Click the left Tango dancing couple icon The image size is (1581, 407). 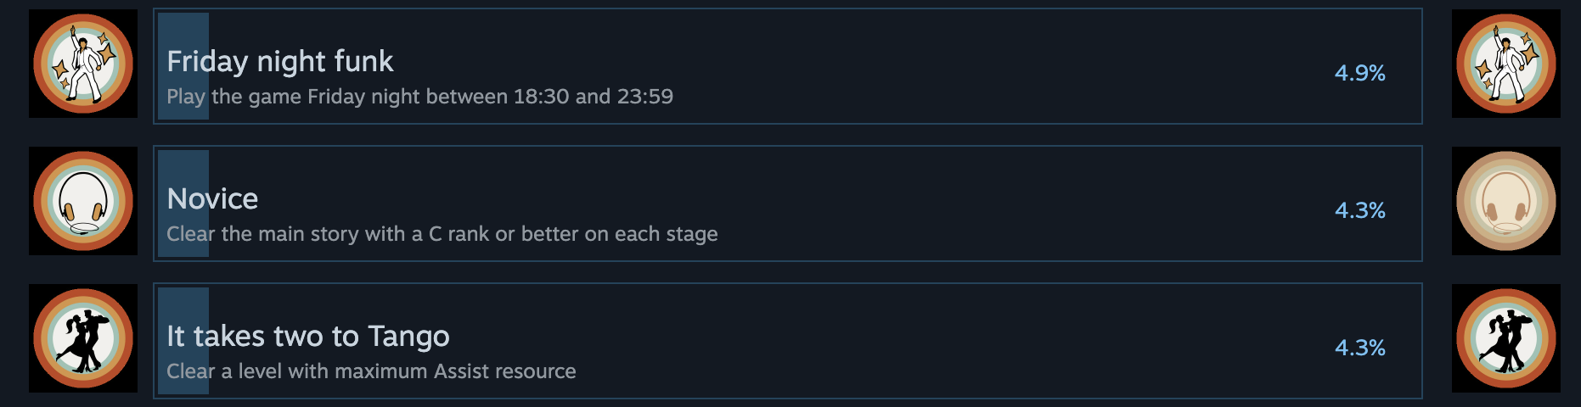pyautogui.click(x=83, y=338)
